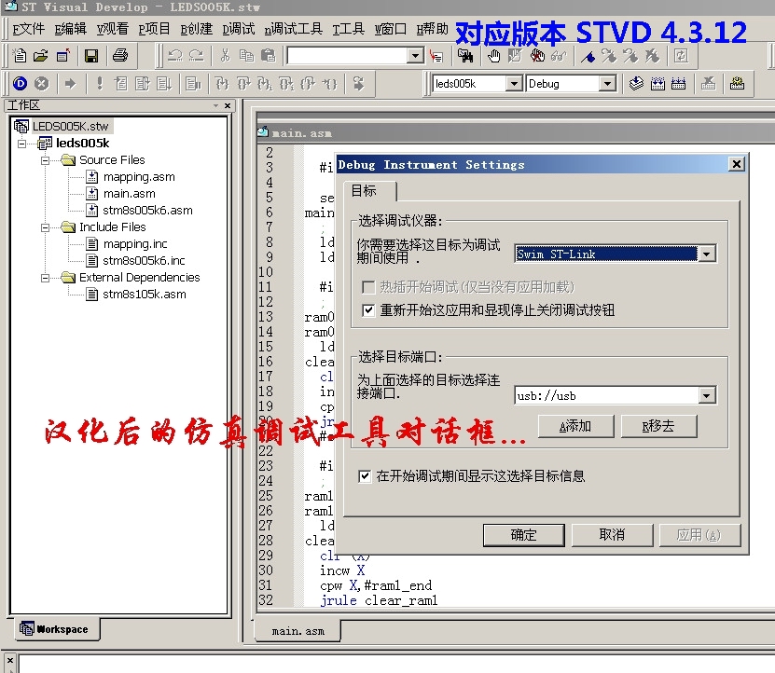Open the H帮助 menu
The height and width of the screenshot is (673, 775).
pyautogui.click(x=432, y=29)
